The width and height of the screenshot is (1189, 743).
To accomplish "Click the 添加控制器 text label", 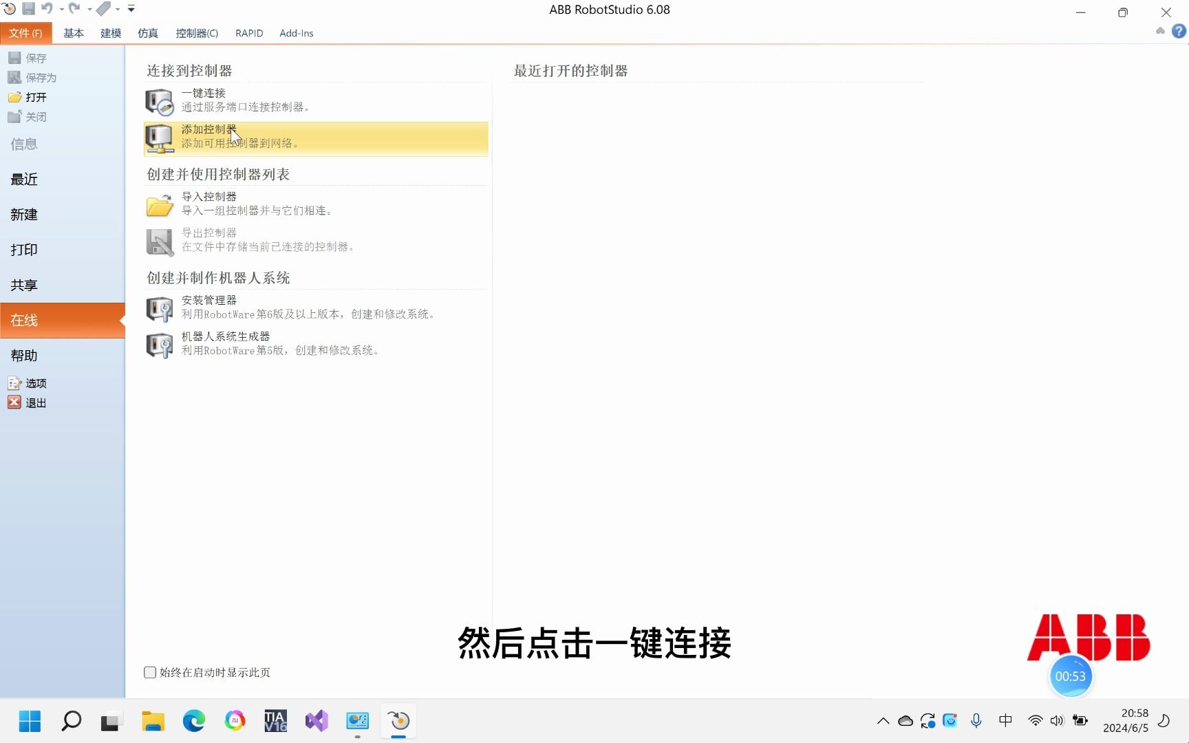I will coord(208,129).
